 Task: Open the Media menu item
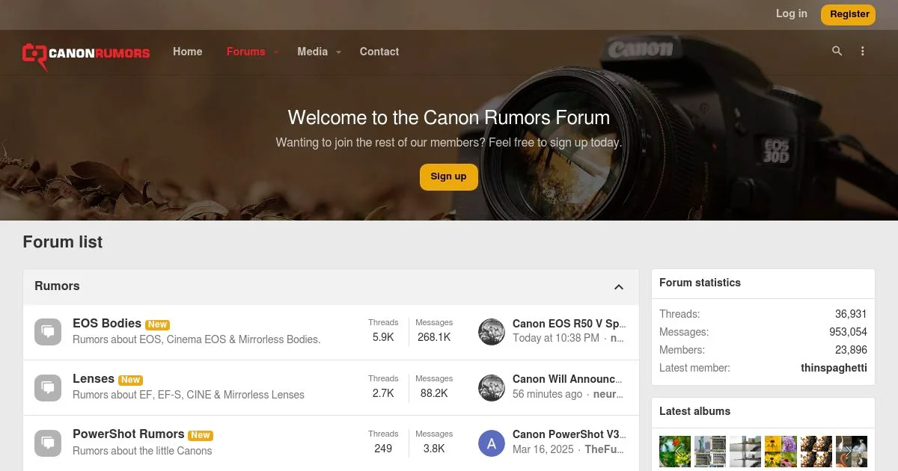coord(313,52)
